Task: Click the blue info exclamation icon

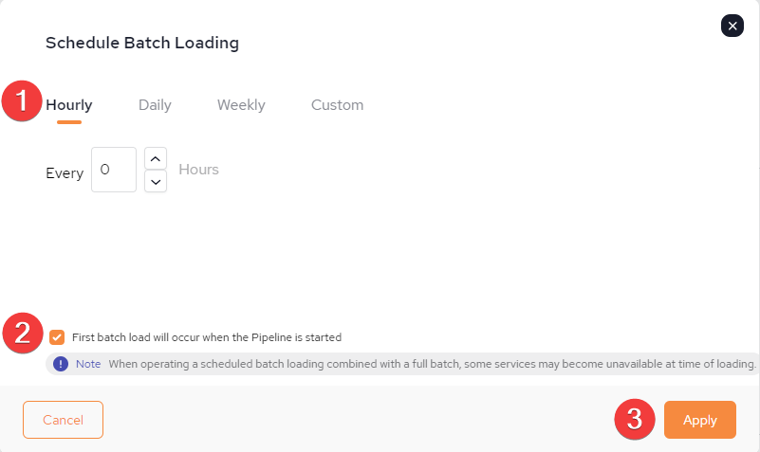Action: point(61,364)
